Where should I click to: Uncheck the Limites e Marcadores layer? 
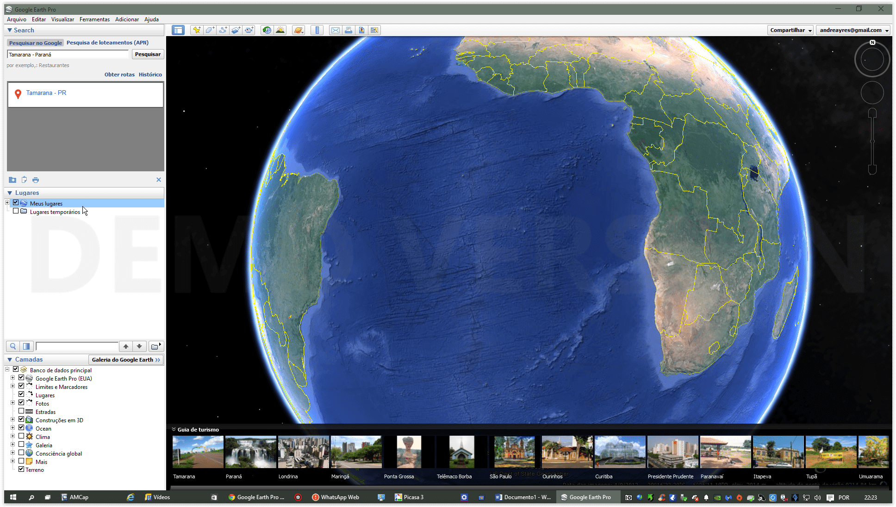point(21,386)
